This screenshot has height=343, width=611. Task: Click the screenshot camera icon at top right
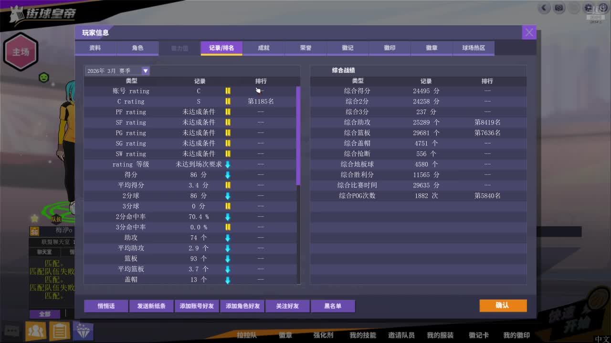click(x=559, y=8)
